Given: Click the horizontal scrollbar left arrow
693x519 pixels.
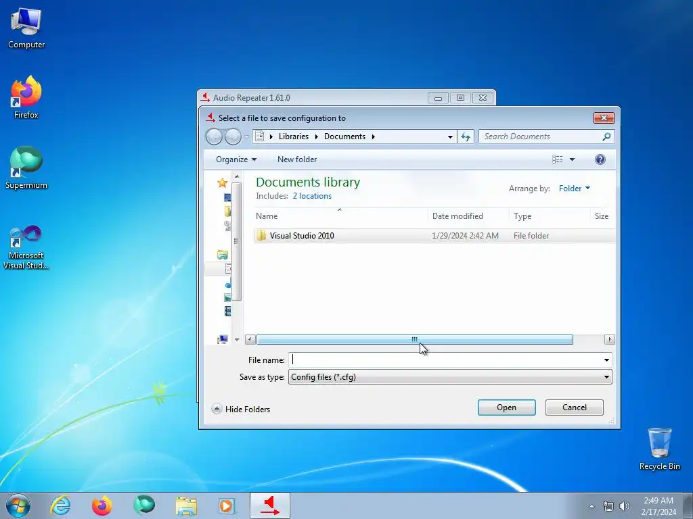Looking at the screenshot, I should pyautogui.click(x=250, y=339).
